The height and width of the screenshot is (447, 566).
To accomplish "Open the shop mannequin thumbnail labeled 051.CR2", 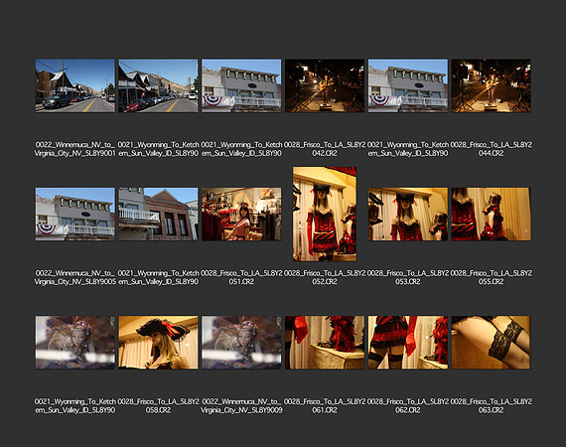I will click(x=241, y=215).
